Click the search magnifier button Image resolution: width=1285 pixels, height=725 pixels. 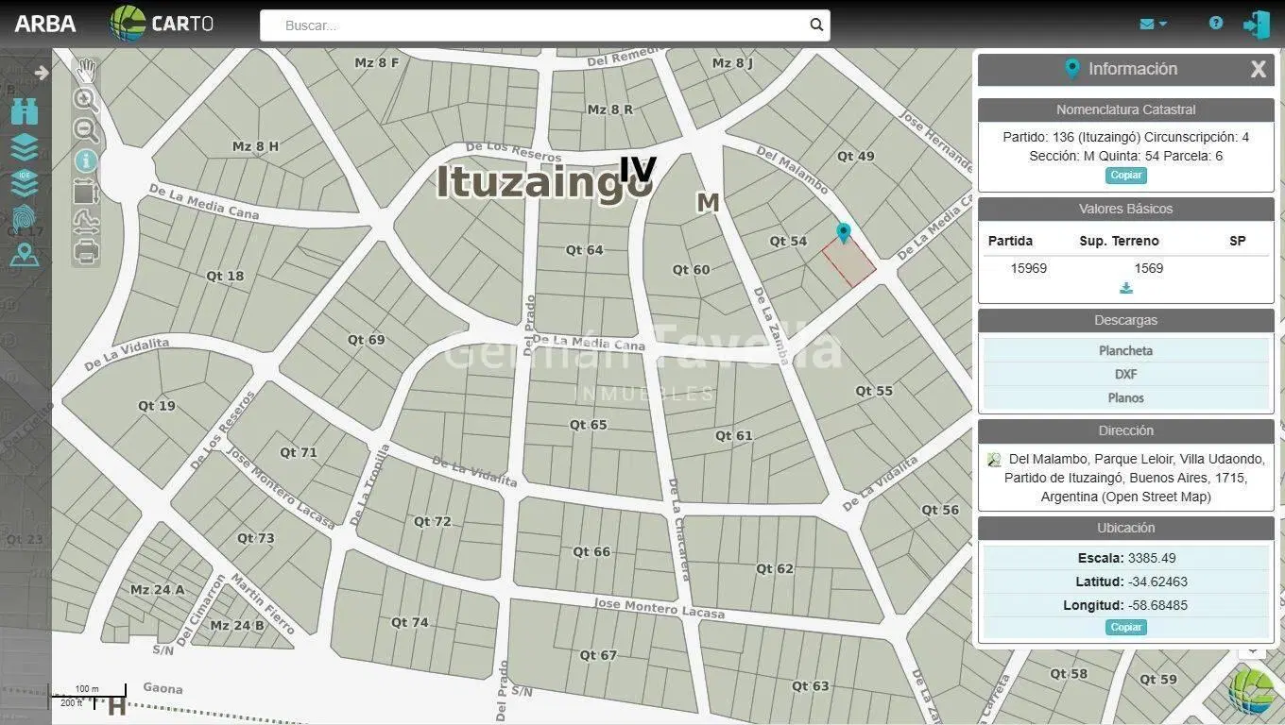pos(816,25)
